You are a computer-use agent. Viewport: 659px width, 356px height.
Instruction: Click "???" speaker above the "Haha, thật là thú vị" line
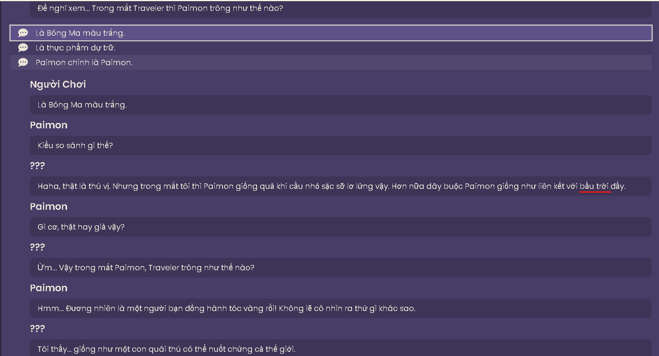pyautogui.click(x=37, y=166)
